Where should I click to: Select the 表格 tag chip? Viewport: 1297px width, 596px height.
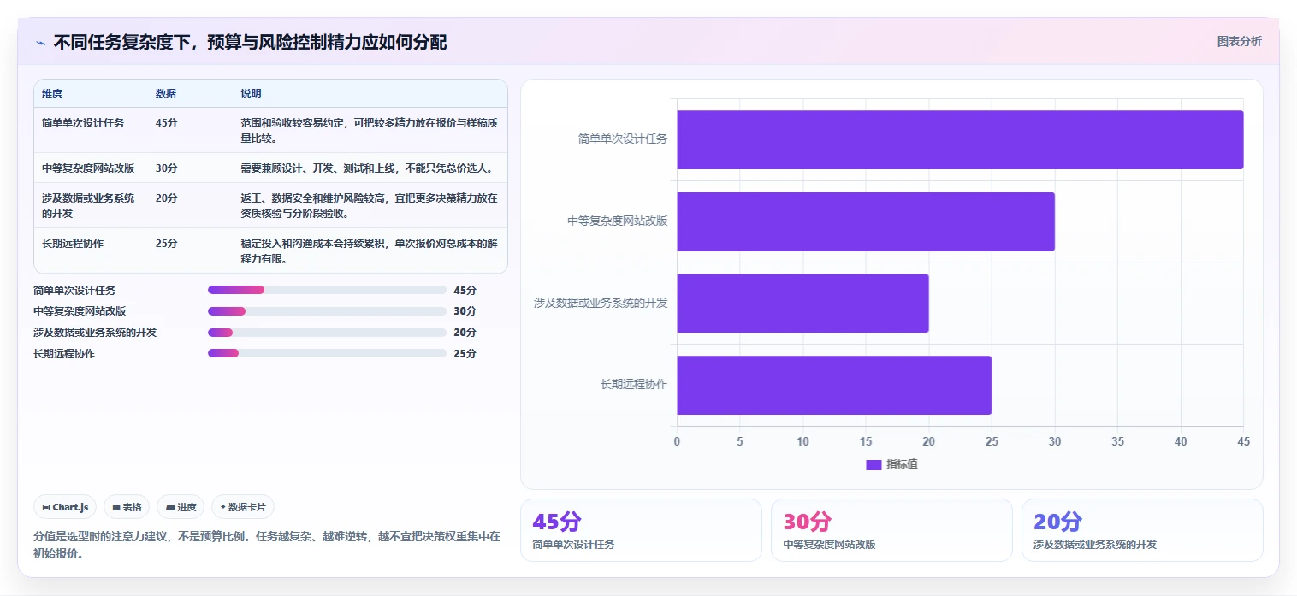coord(127,507)
